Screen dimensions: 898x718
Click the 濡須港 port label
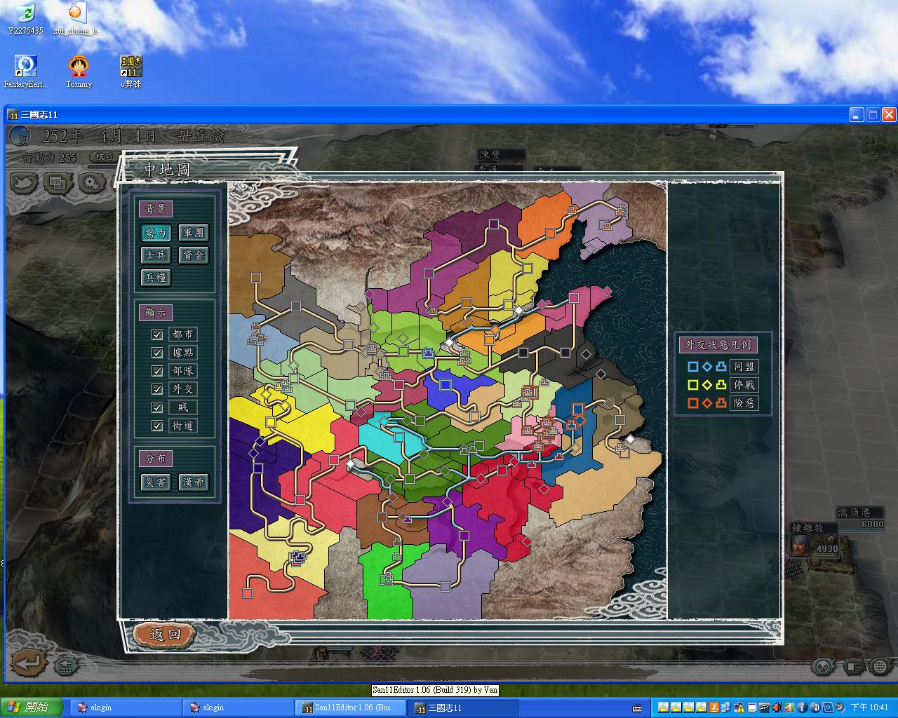coord(859,513)
